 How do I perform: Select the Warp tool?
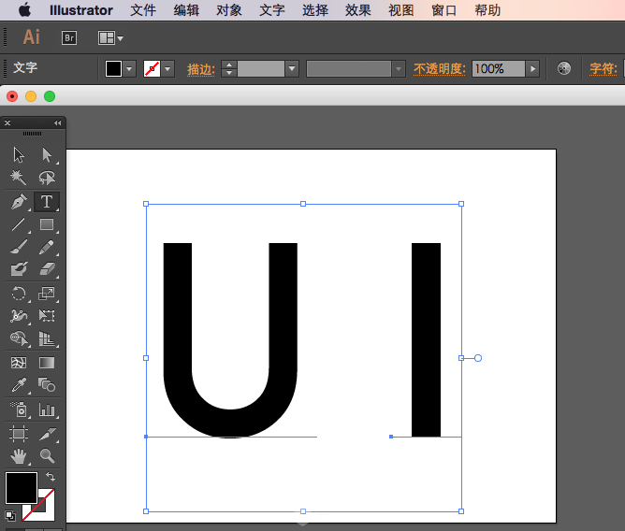pyautogui.click(x=19, y=316)
